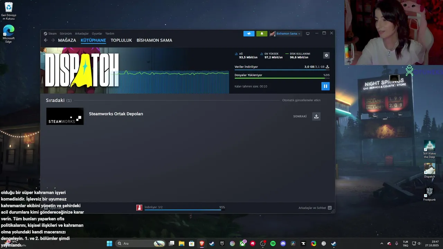
Task: Open Brave browser from taskbar
Action: [202, 243]
